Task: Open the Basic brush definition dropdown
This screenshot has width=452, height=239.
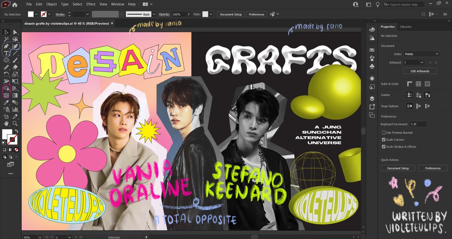Action: [154, 14]
